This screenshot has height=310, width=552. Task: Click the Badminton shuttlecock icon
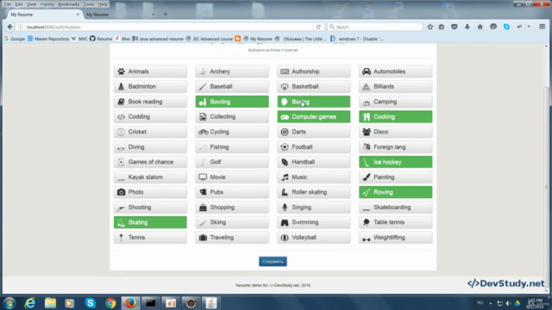click(121, 86)
